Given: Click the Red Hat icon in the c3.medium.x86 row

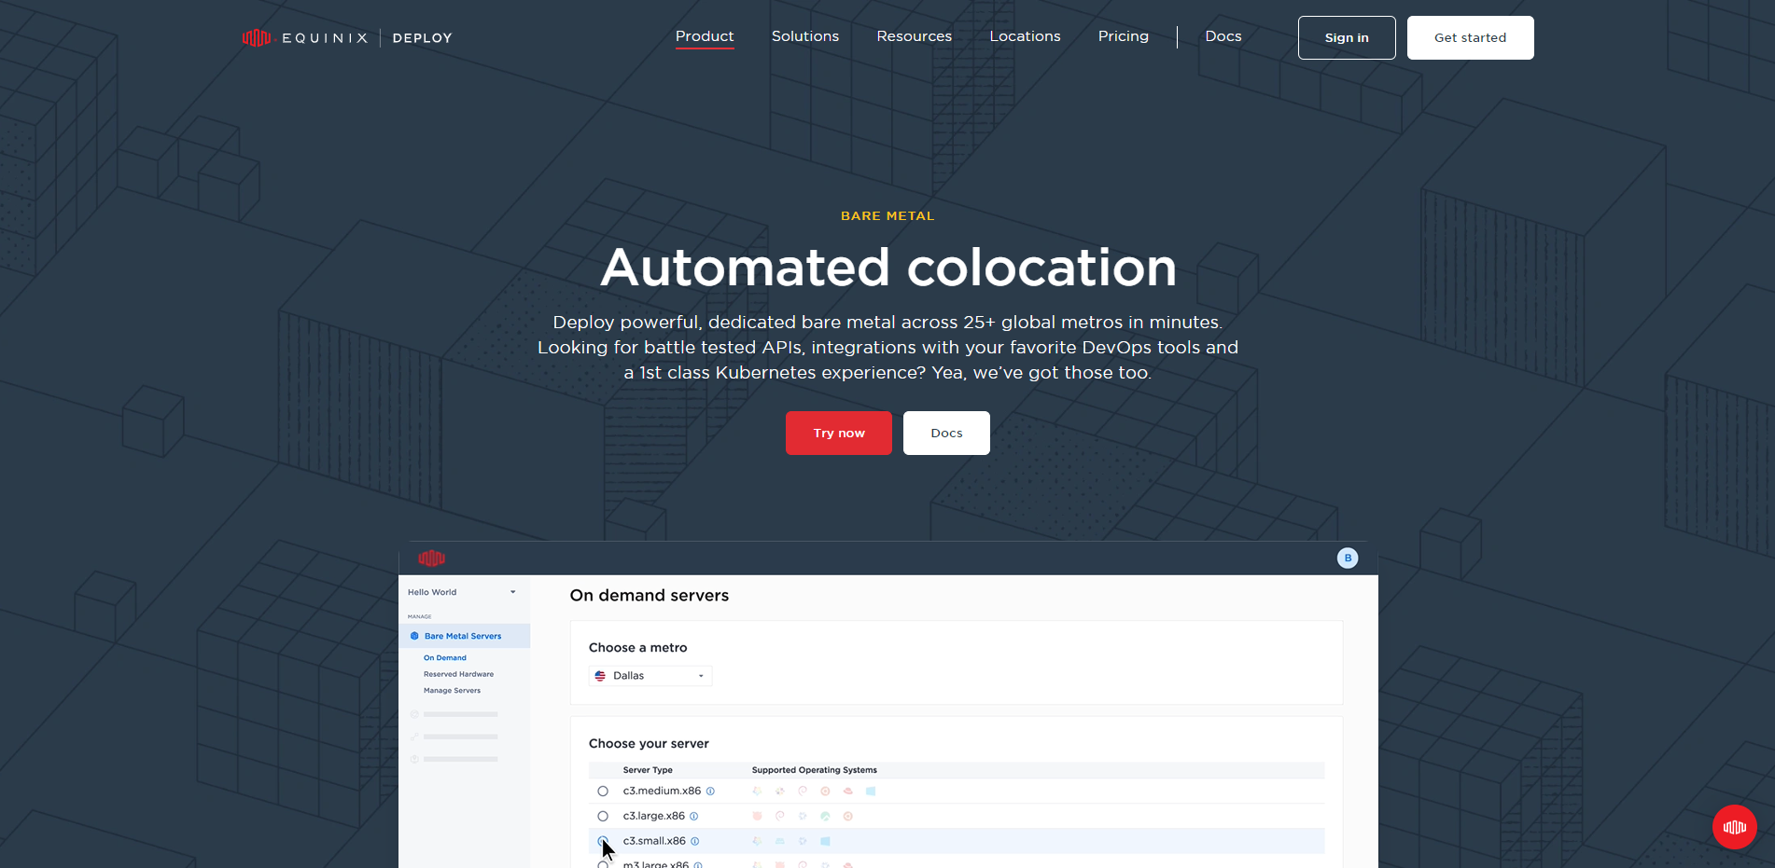Looking at the screenshot, I should [x=847, y=791].
